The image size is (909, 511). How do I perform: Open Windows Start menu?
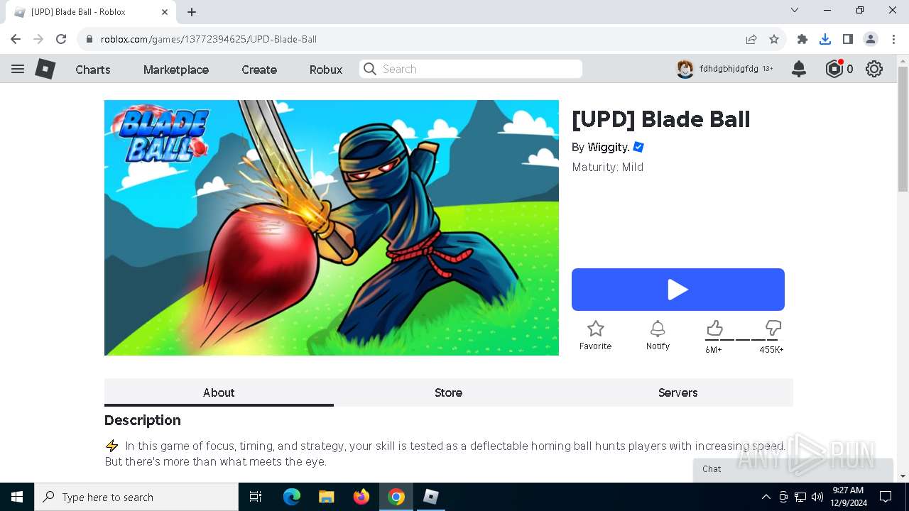coord(17,497)
